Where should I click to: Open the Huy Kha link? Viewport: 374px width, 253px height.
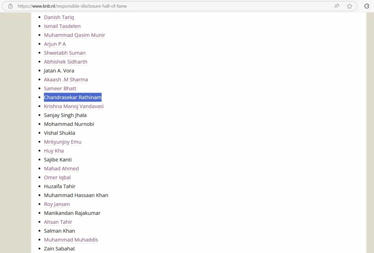coord(54,151)
